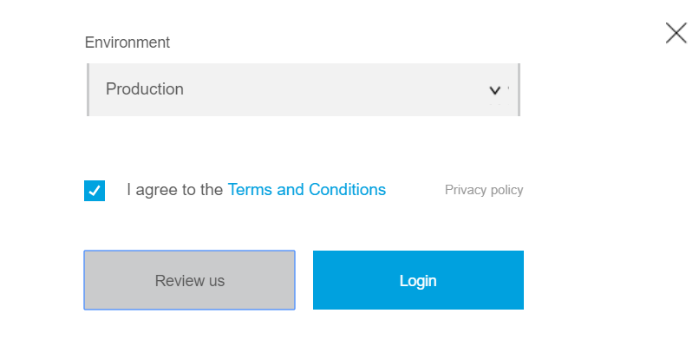Click the "I agree to the" label text
Image resolution: width=699 pixels, height=359 pixels.
coord(174,189)
